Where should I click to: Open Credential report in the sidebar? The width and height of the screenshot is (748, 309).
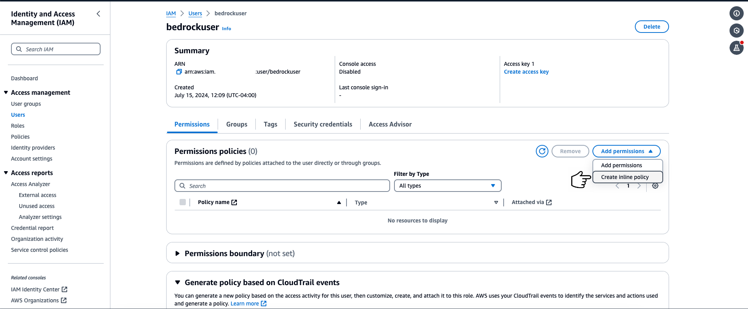point(33,228)
